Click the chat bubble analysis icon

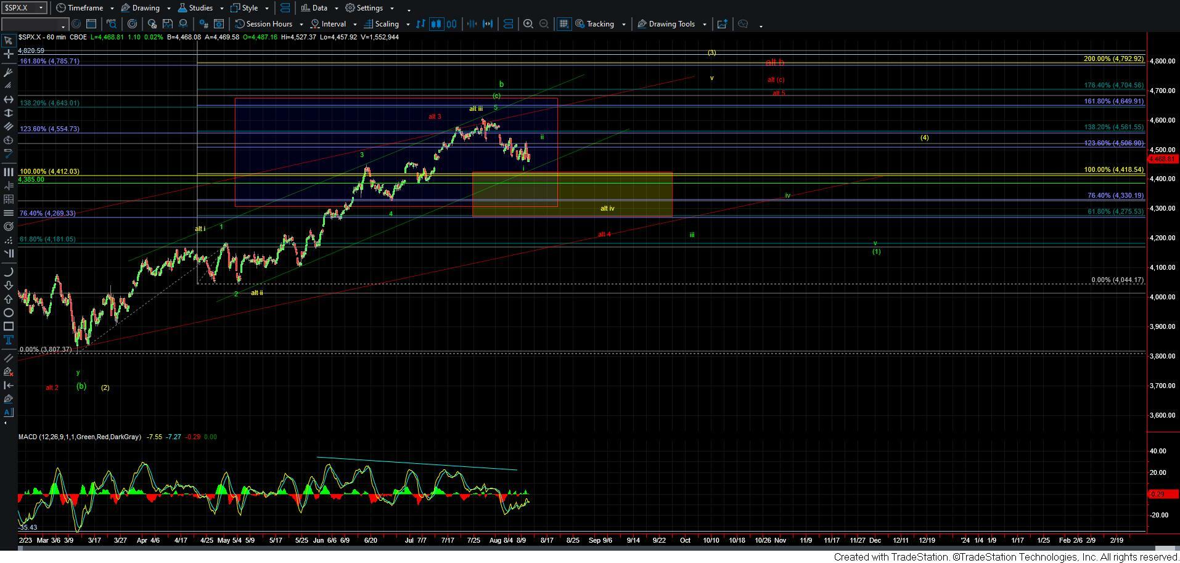pyautogui.click(x=743, y=24)
